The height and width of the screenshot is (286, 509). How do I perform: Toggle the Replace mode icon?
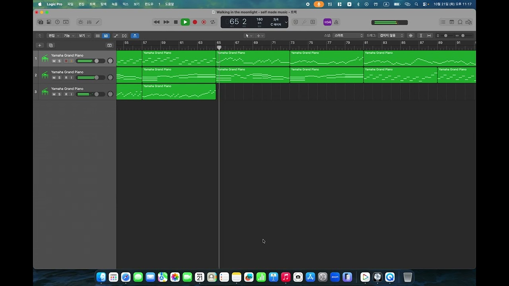click(295, 22)
